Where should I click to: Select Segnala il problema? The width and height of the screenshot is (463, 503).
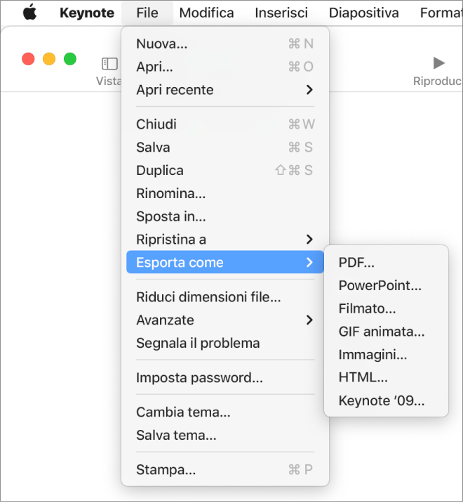click(225, 344)
